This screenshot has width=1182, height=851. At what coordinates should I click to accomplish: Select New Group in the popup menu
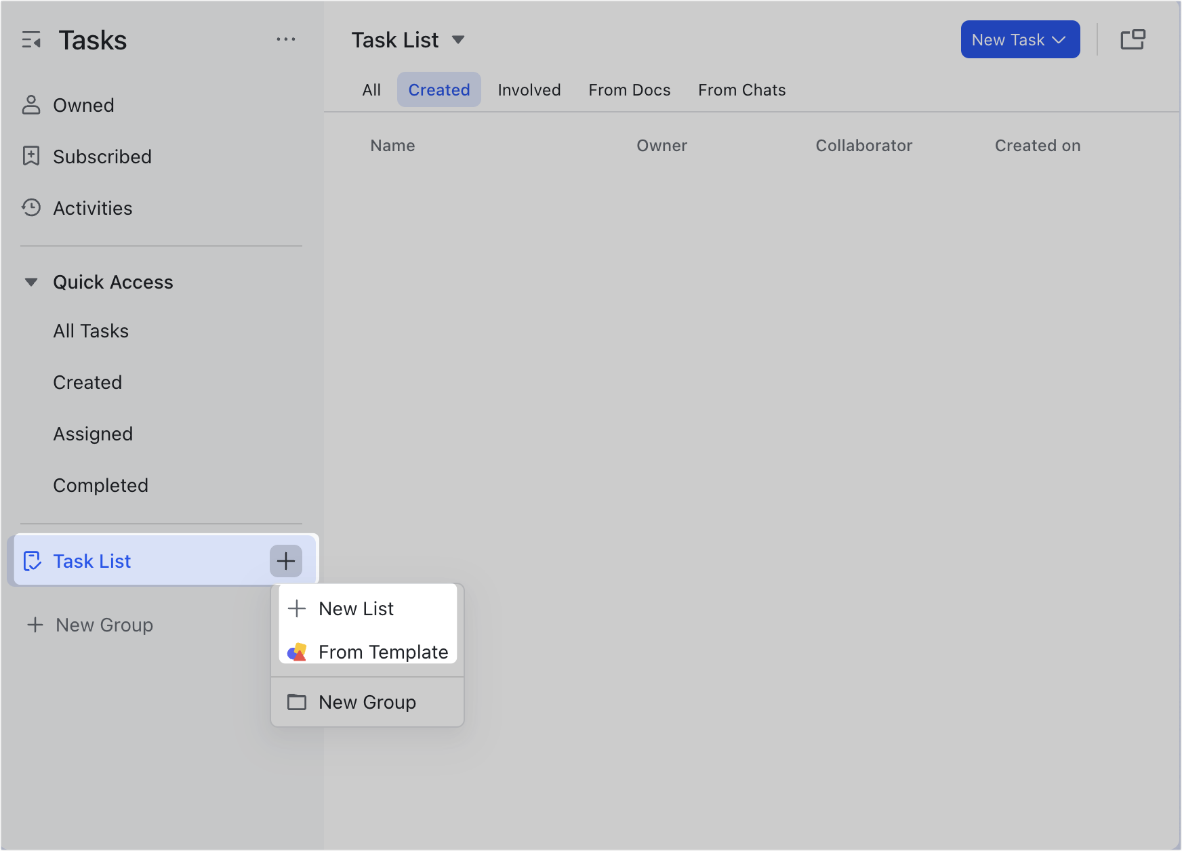367,702
